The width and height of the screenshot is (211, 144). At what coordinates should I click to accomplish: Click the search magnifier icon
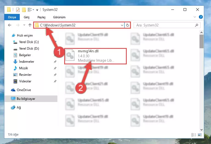[x=197, y=25]
